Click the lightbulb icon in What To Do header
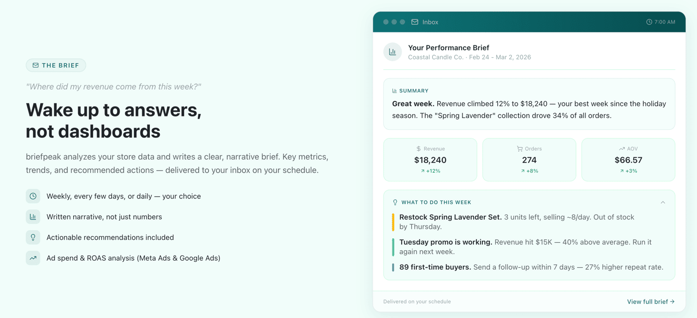Screen dimensions: 697x318 tap(395, 203)
